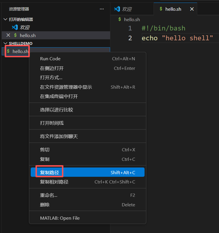Screen dimensions: 219x233
Task: Select 重命名... menu item
Action: [88, 195]
